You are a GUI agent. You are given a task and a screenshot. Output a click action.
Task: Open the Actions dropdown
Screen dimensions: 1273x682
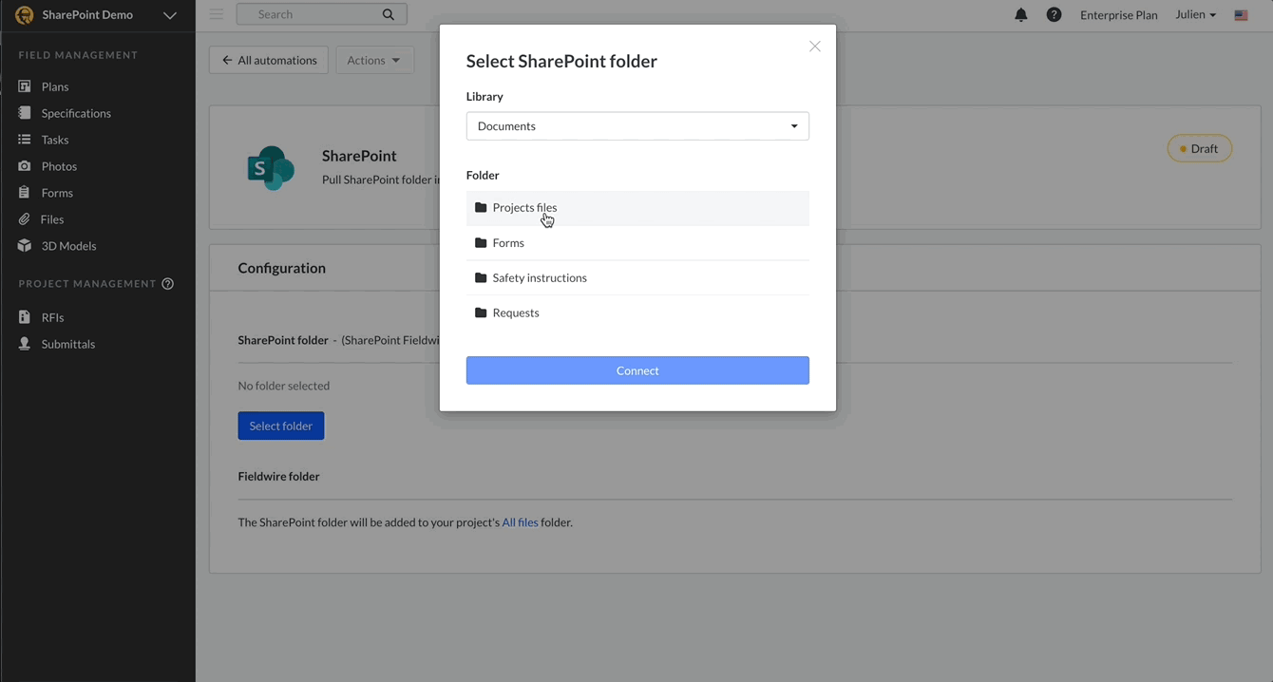click(374, 59)
